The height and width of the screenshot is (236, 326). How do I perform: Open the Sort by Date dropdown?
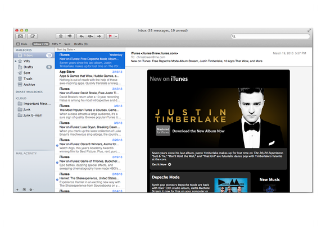coord(66,49)
